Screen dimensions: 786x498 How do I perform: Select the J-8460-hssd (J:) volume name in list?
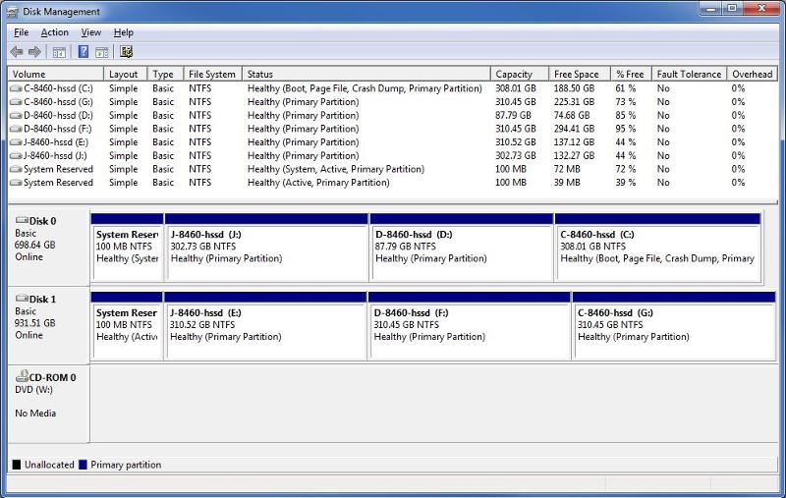click(55, 156)
